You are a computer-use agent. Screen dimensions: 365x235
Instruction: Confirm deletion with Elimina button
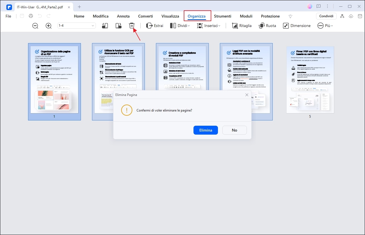pos(206,130)
